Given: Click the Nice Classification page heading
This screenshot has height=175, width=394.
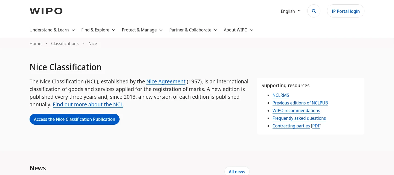Looking at the screenshot, I should tap(66, 67).
